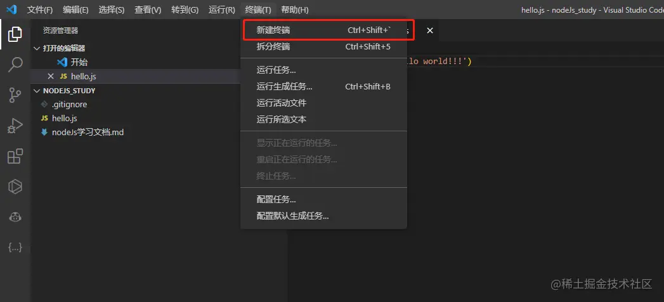Screen dimensions: 664x302
Task: Select 运行活动文件 menu entry
Action: 323,103
